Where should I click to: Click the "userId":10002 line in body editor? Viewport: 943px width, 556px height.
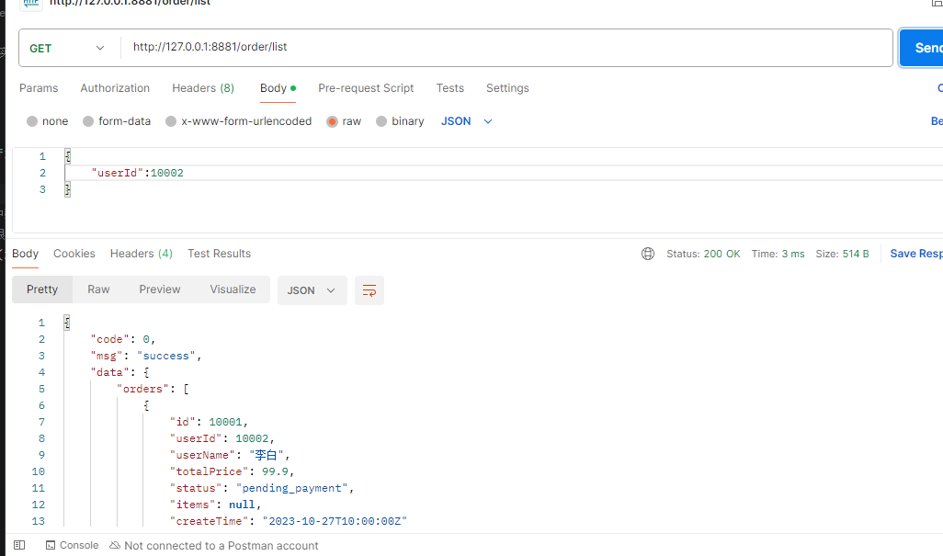coord(137,173)
